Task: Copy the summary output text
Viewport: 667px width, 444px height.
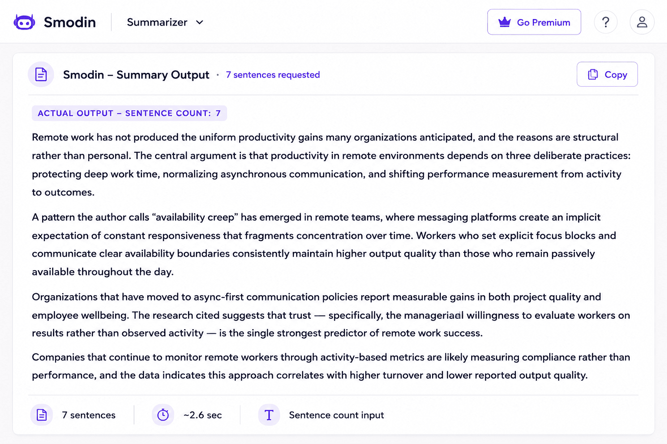Action: [x=607, y=75]
